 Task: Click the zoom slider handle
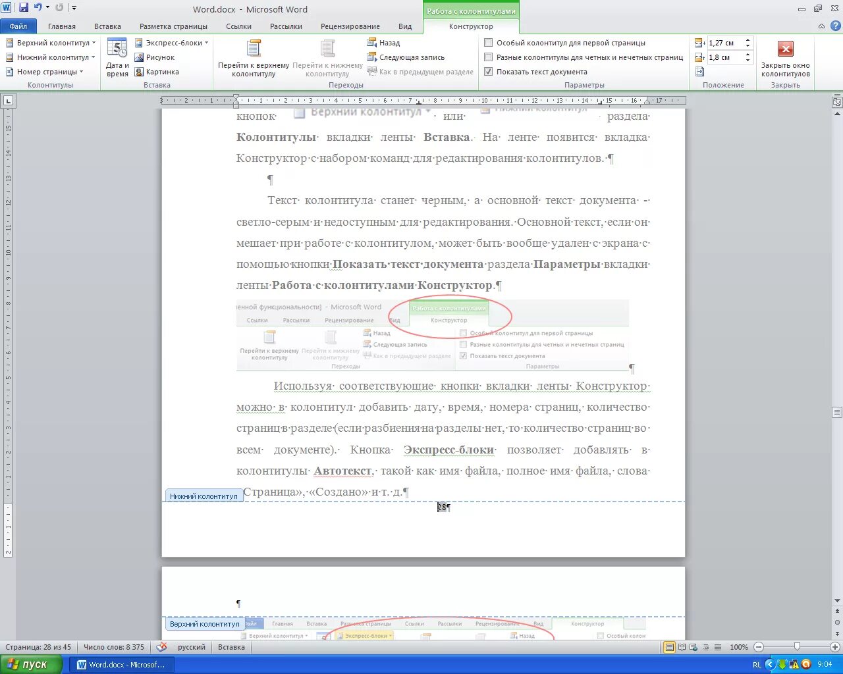point(797,647)
